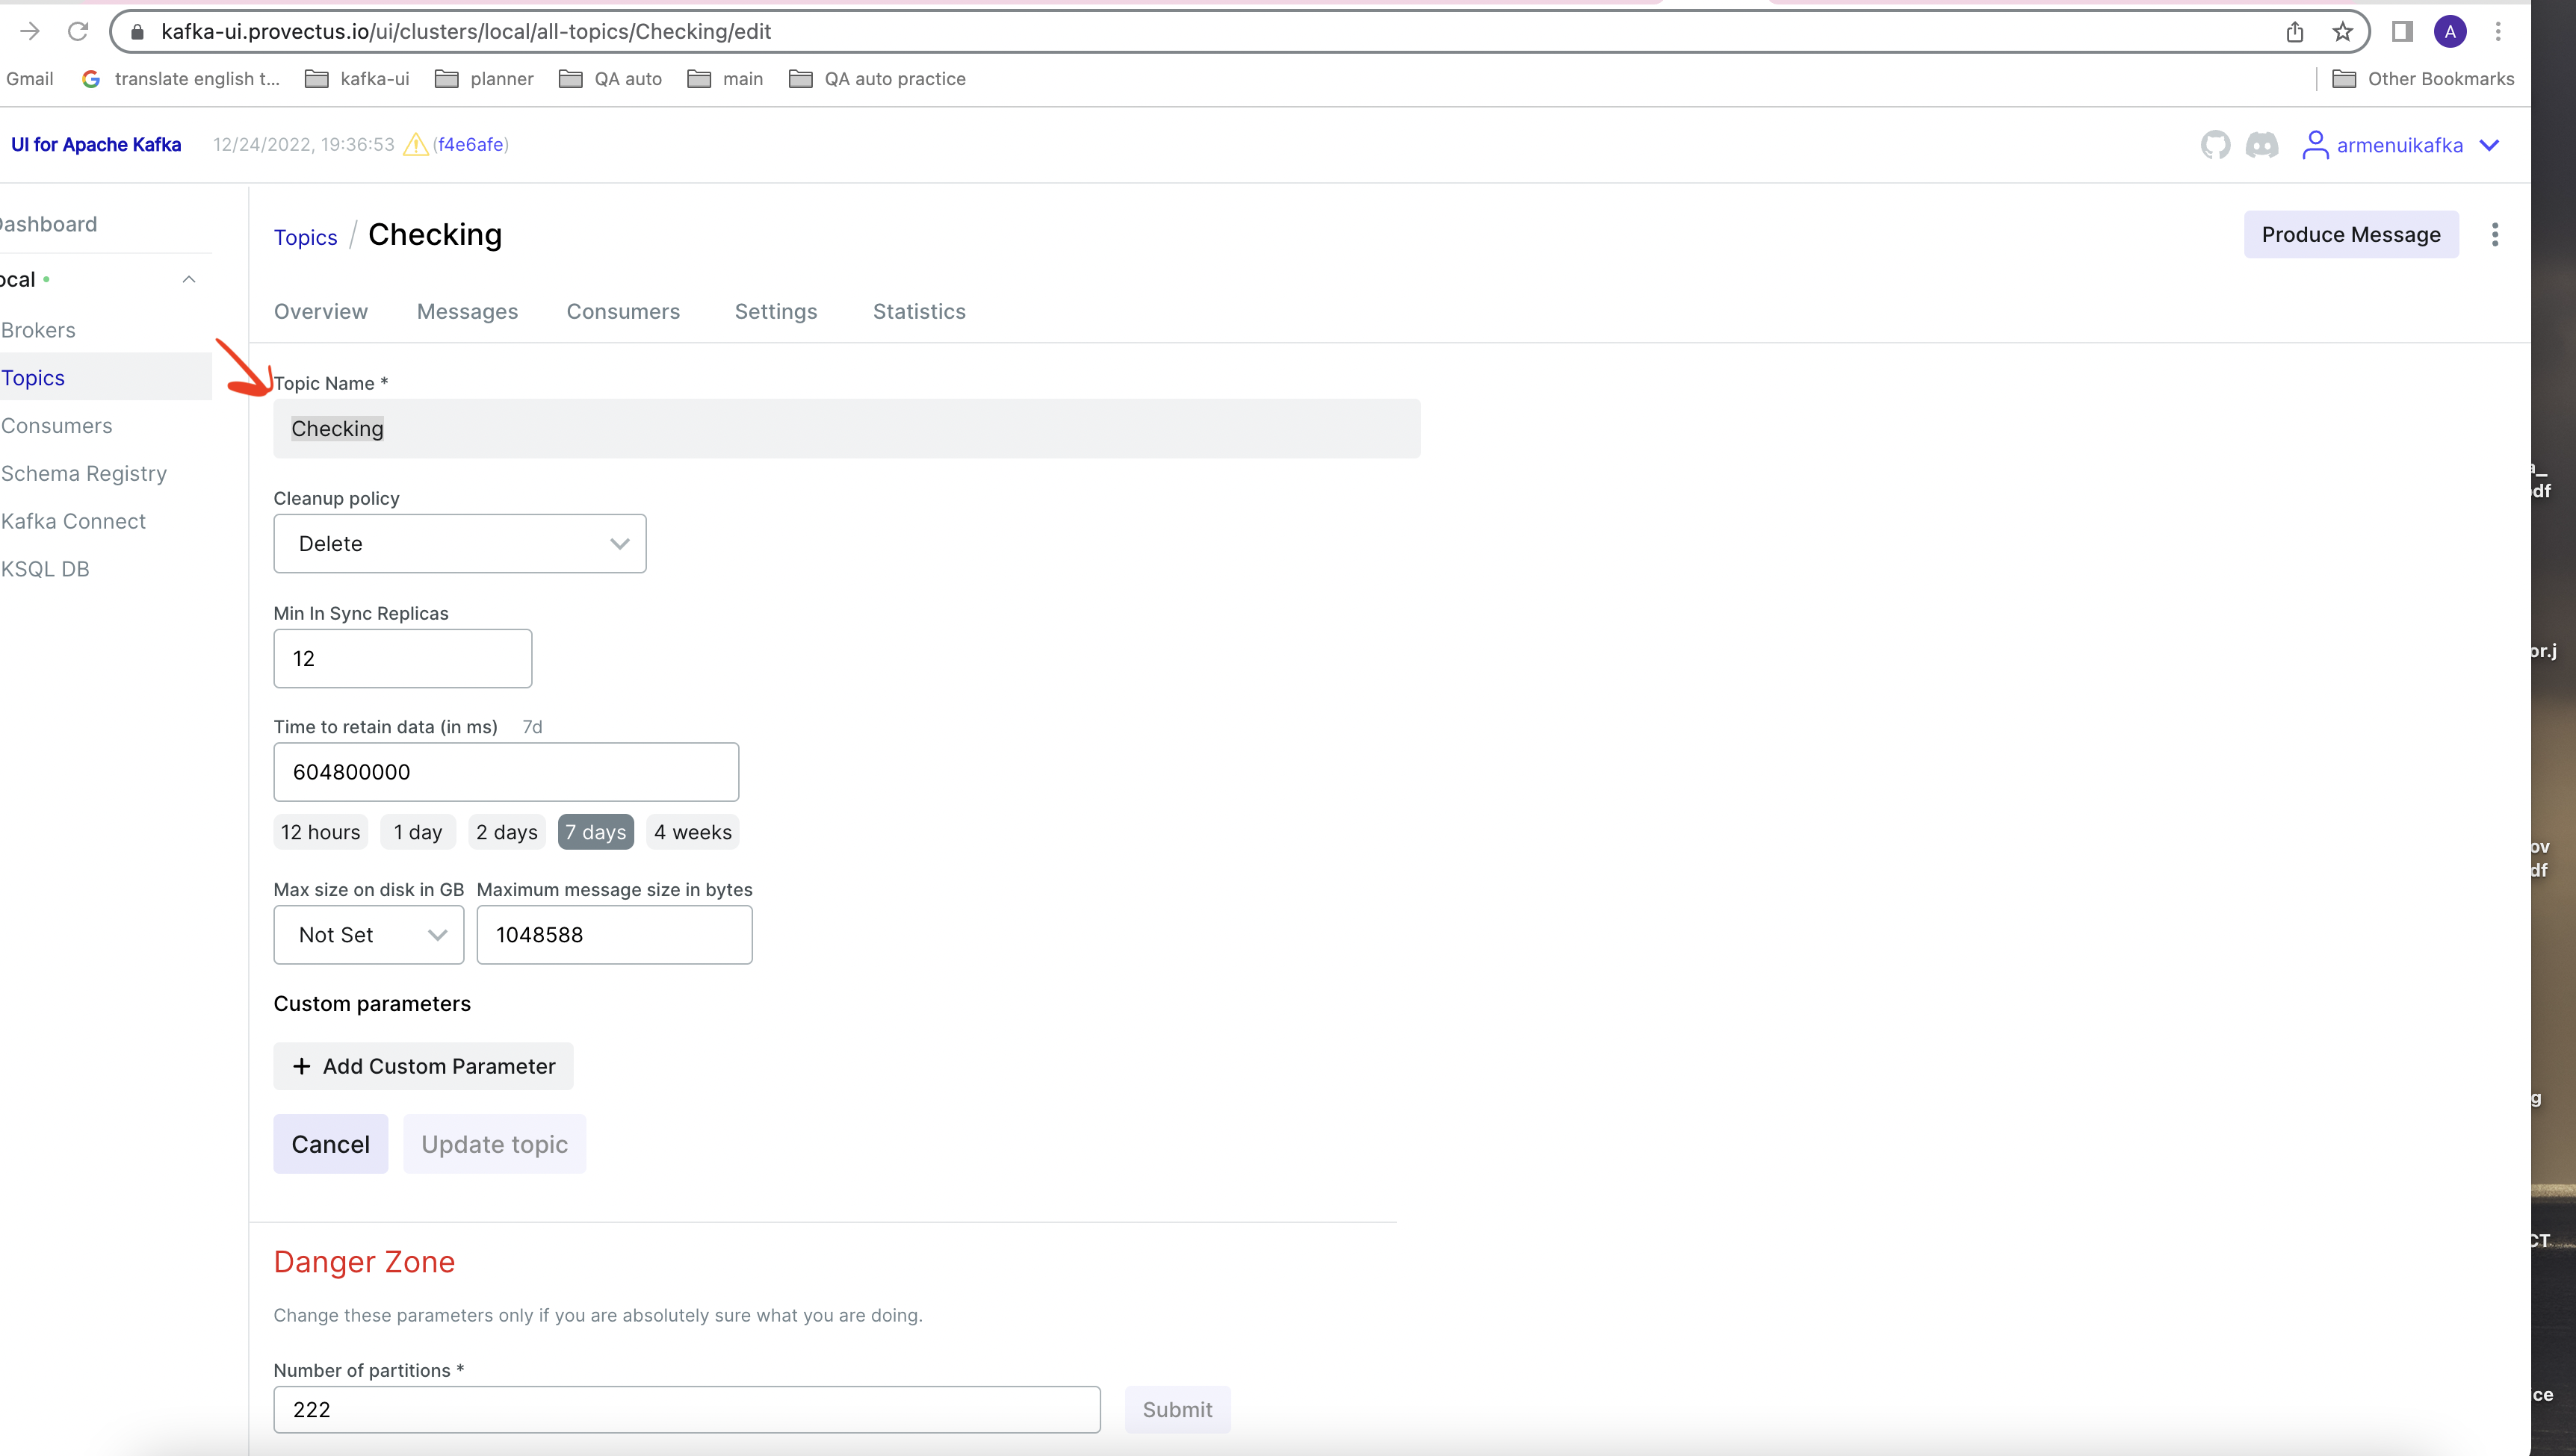This screenshot has height=1456, width=2576.
Task: Click the Number of partitions field
Action: (x=687, y=1410)
